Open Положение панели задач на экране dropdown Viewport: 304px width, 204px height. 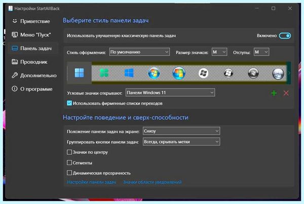click(181, 131)
